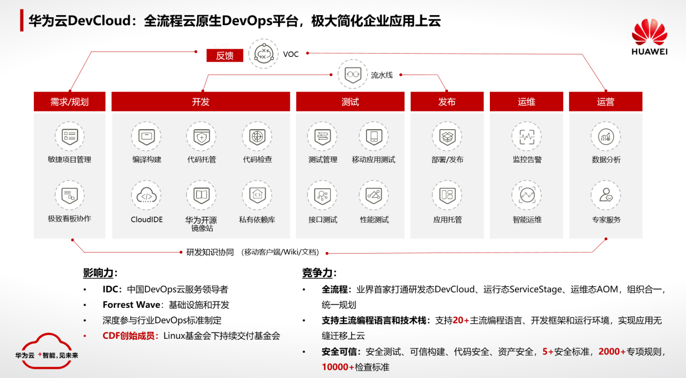Click the 需求/规划 header

point(70,102)
